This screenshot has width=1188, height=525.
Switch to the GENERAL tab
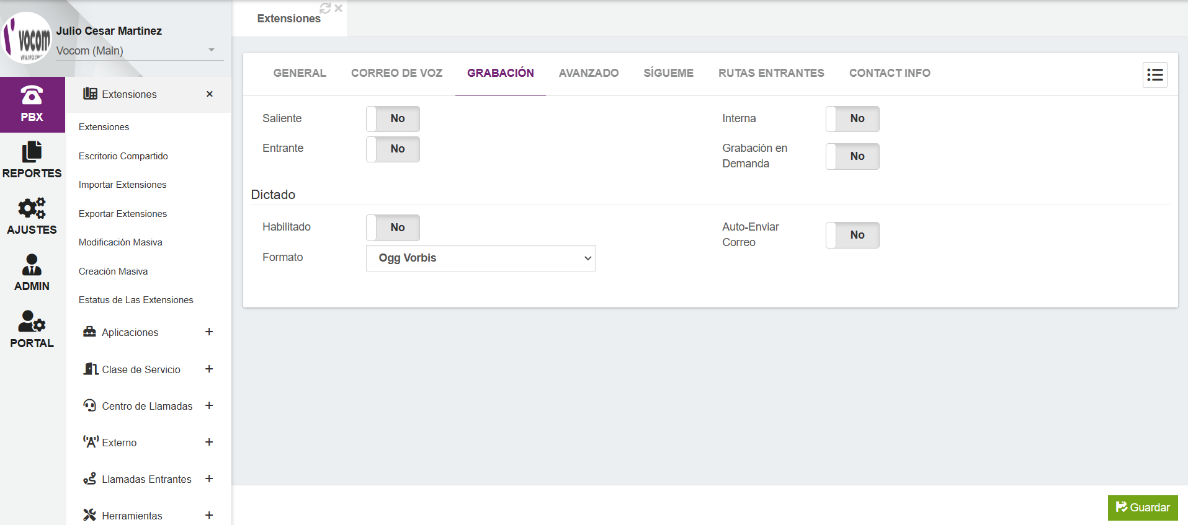click(300, 73)
